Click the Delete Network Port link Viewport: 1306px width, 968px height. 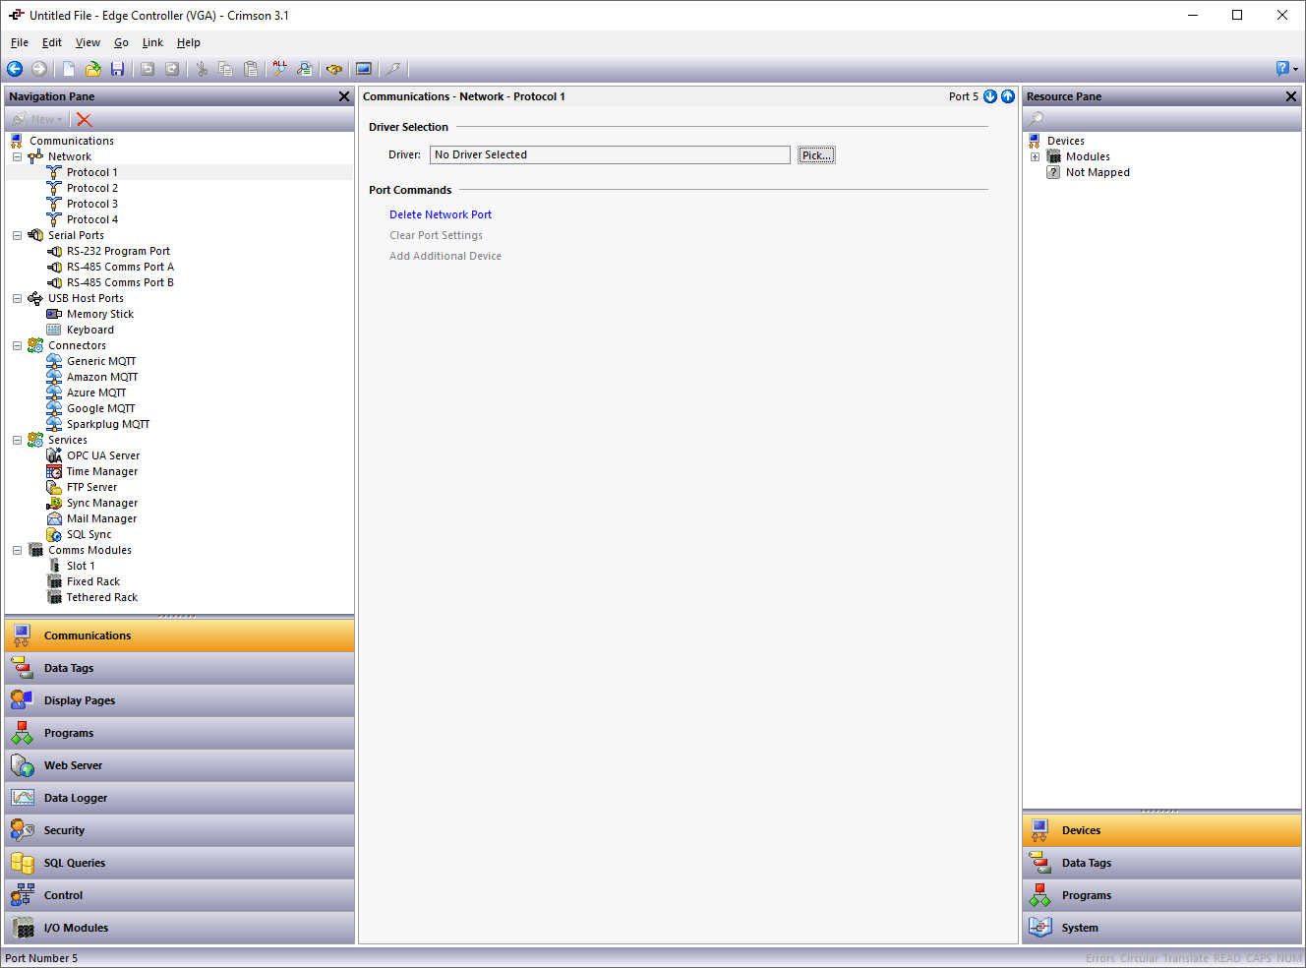click(x=441, y=214)
